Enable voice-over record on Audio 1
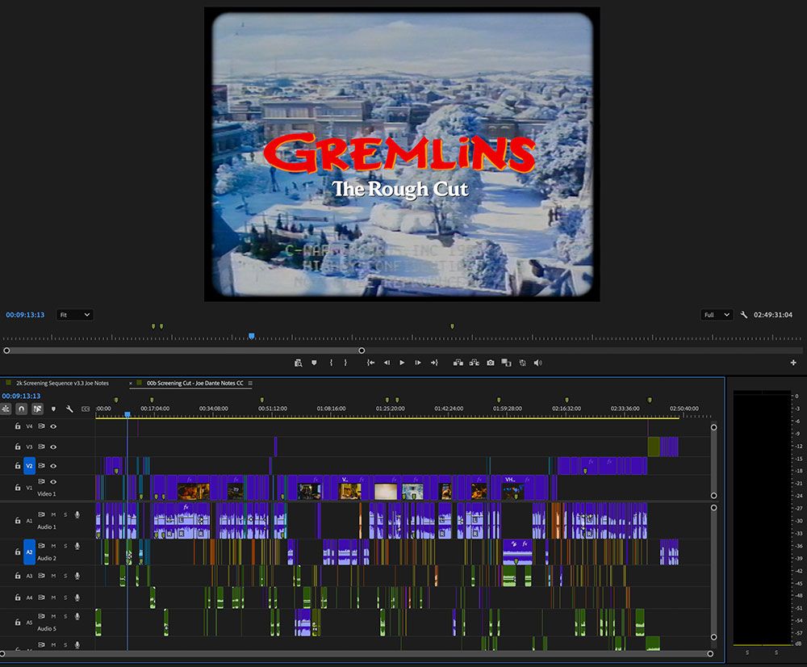 (x=77, y=515)
